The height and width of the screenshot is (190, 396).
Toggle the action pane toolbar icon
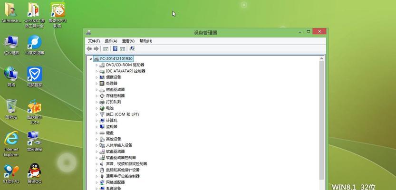coord(123,49)
